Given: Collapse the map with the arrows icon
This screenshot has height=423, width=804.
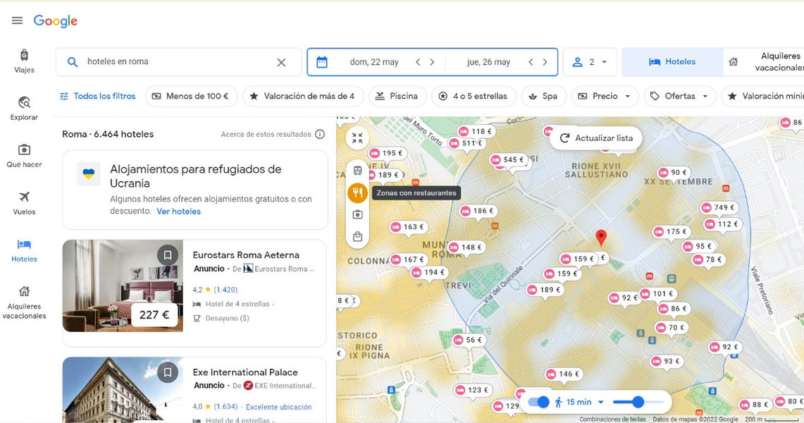Looking at the screenshot, I should pos(357,138).
